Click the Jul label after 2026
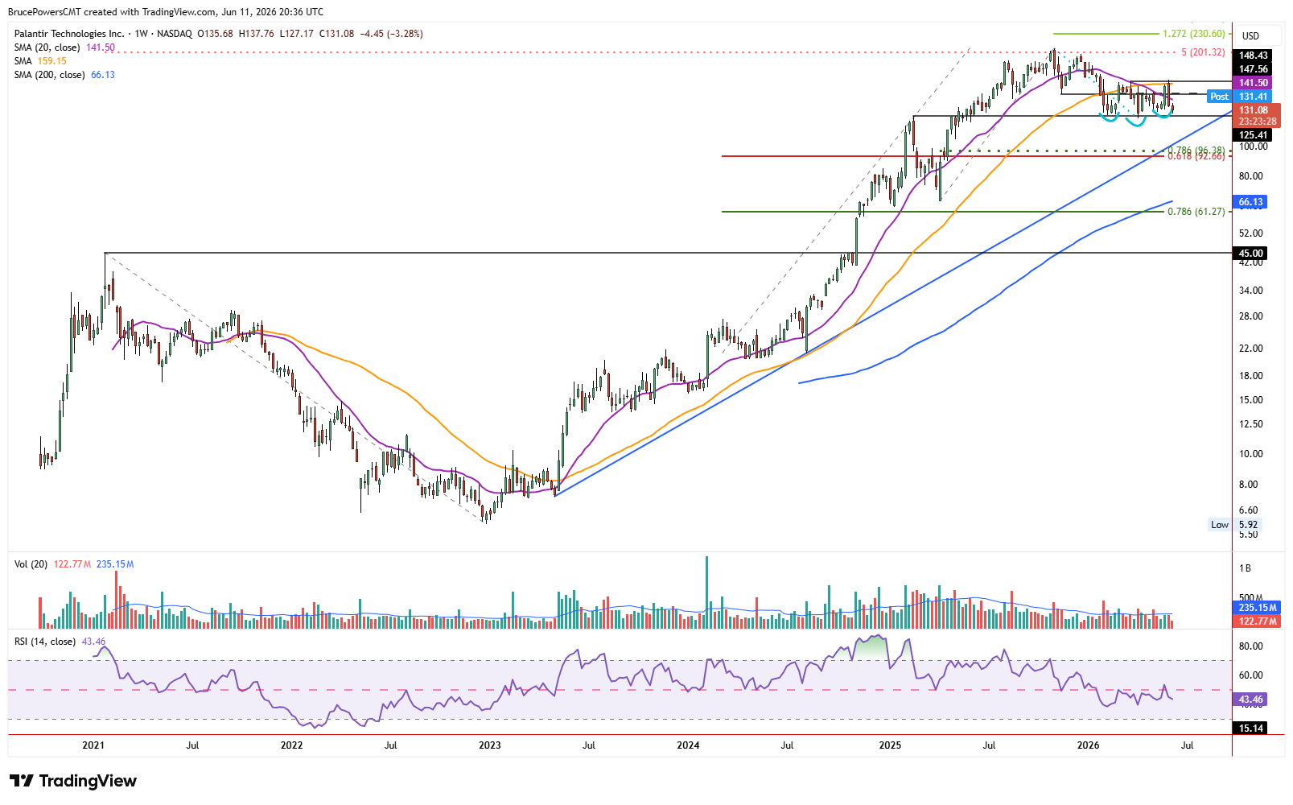The width and height of the screenshot is (1293, 805). click(1187, 745)
